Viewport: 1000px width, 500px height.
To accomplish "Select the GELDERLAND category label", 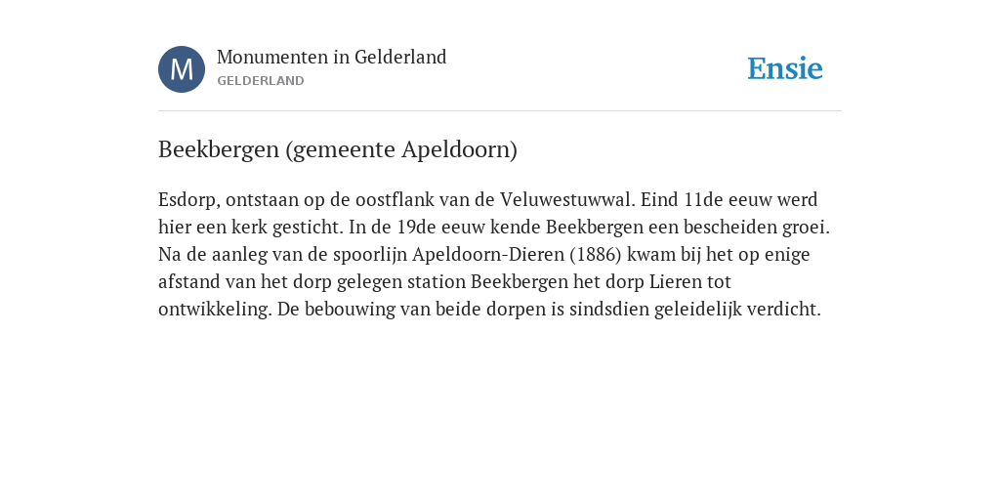I will tap(260, 81).
